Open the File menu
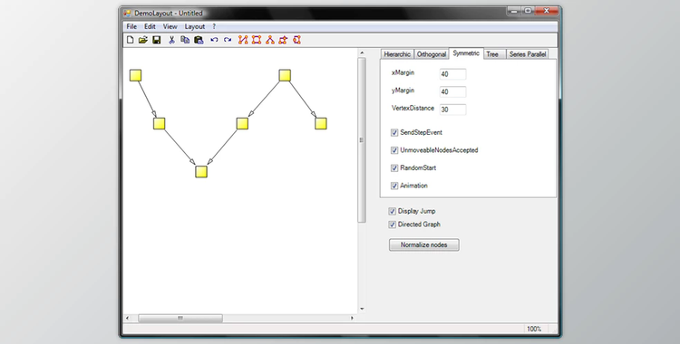 131,26
